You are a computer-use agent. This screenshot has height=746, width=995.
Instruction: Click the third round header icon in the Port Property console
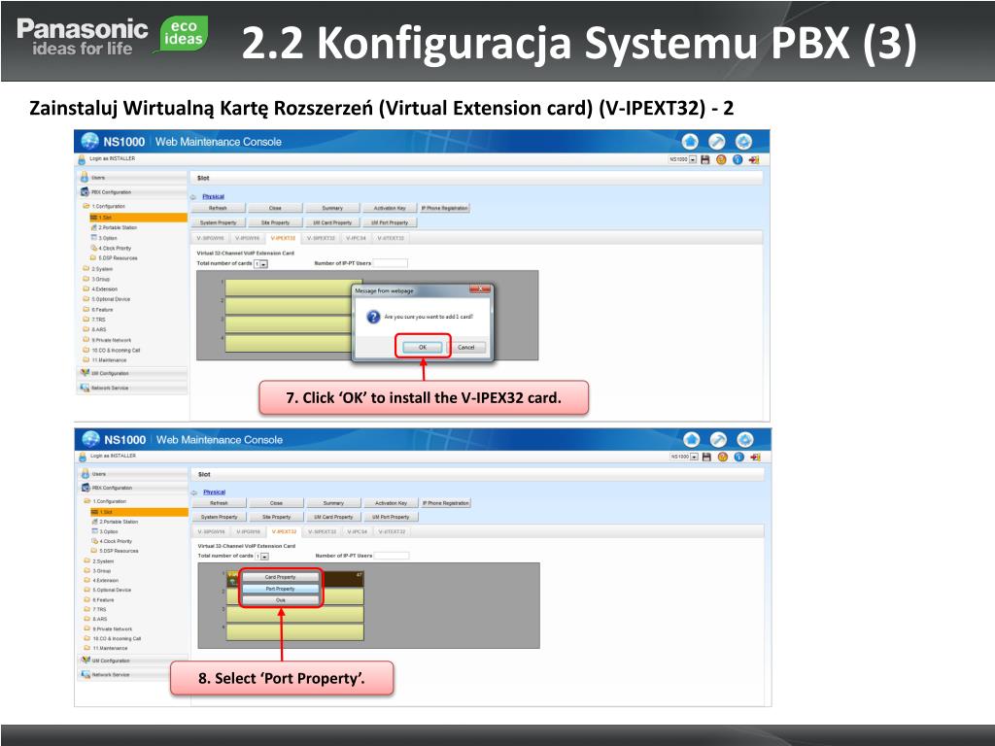(745, 439)
